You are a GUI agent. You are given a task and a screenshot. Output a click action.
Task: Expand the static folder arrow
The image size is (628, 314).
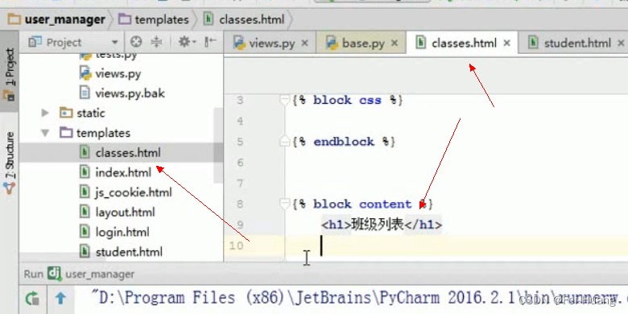(45, 113)
